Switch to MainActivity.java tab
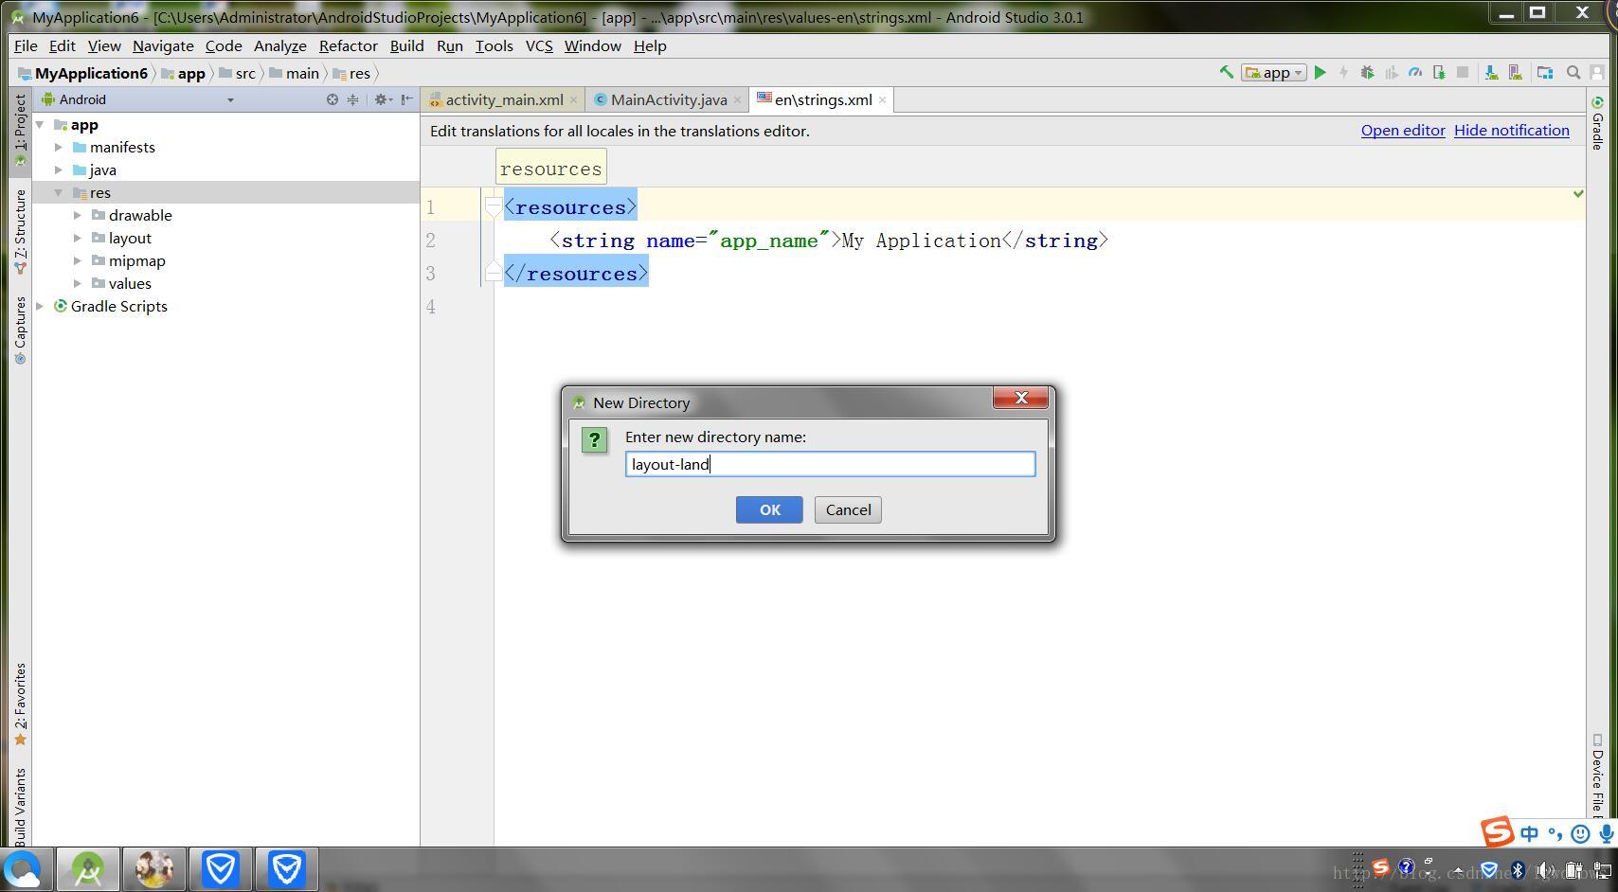Screen dimensions: 1618x892 [x=669, y=99]
